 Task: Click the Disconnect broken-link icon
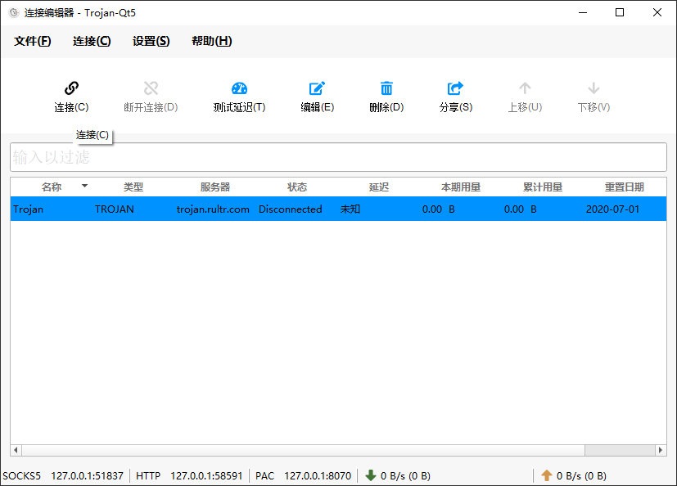pos(151,88)
